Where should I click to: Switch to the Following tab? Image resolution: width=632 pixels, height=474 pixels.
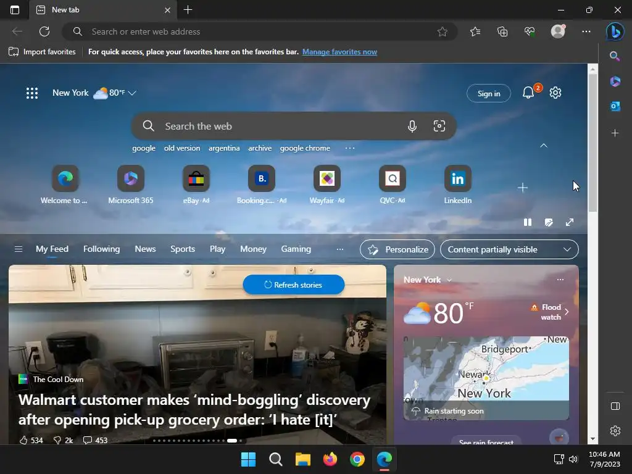[x=102, y=249]
